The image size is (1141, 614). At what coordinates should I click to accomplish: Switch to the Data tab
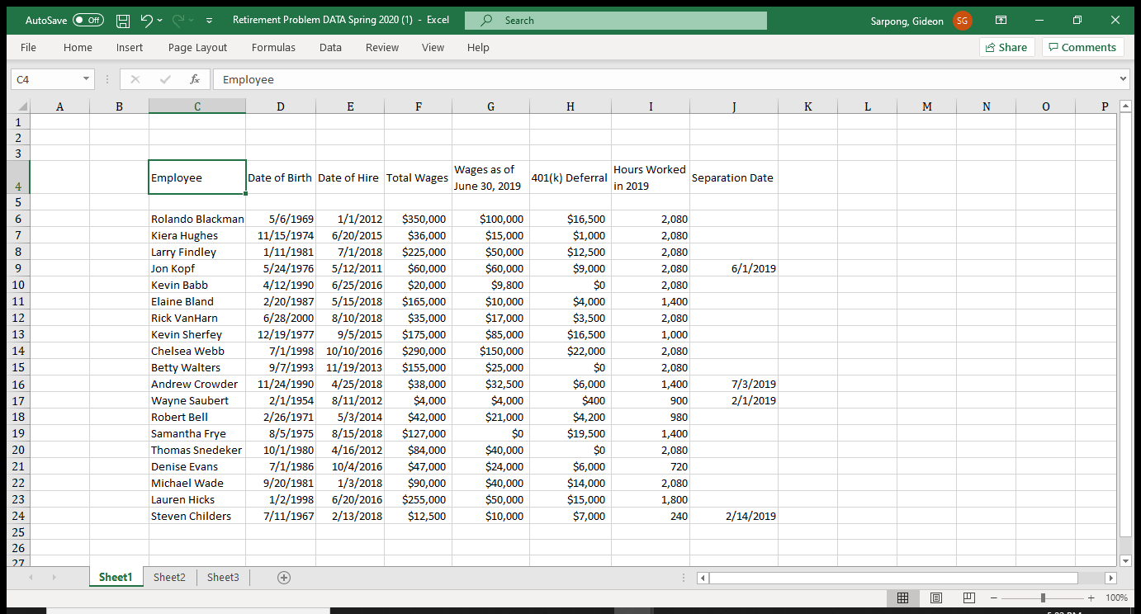[x=330, y=47]
